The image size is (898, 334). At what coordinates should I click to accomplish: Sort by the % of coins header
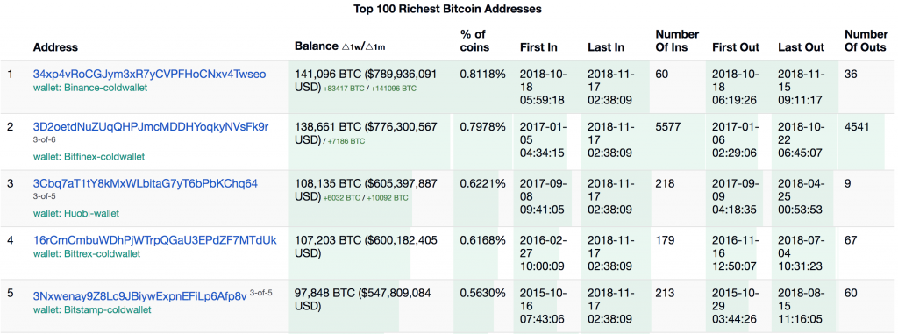(x=474, y=41)
